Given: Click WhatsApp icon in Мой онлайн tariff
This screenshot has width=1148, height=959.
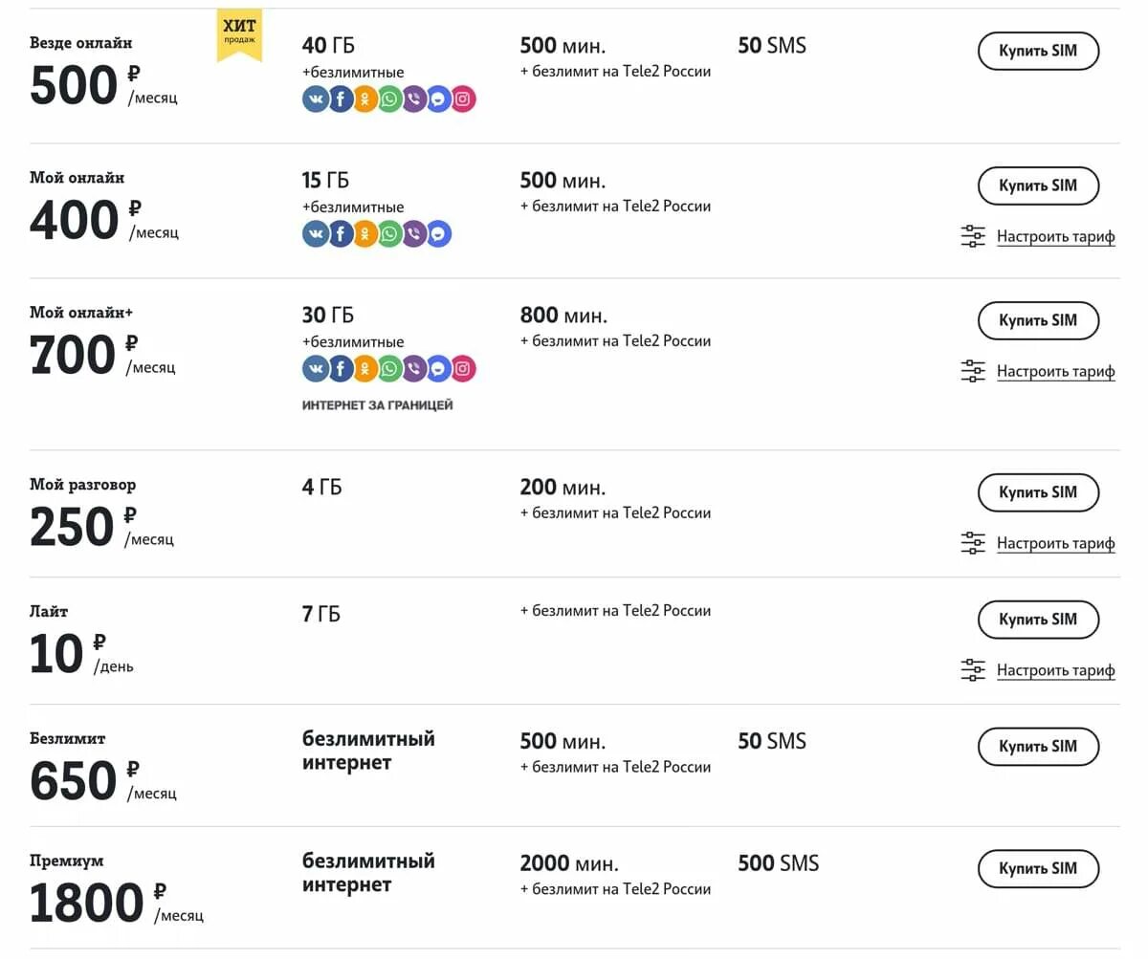Looking at the screenshot, I should coord(389,234).
